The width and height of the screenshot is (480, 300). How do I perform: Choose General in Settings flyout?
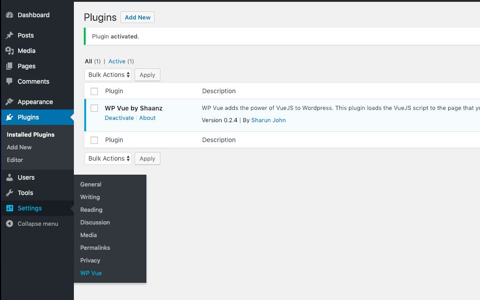91,185
